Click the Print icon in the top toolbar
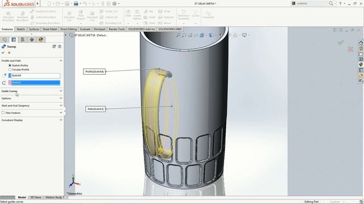This screenshot has height=204, width=364. [x=76, y=3]
